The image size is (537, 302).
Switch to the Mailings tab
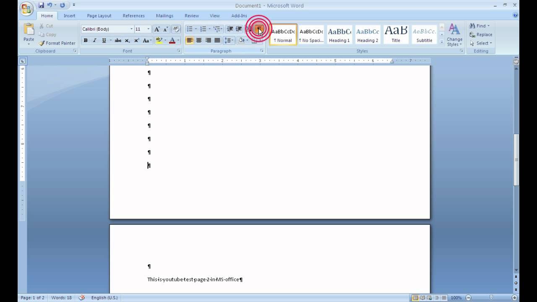164,16
